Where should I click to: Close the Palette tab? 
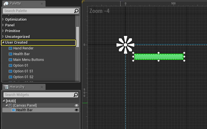(42, 4)
